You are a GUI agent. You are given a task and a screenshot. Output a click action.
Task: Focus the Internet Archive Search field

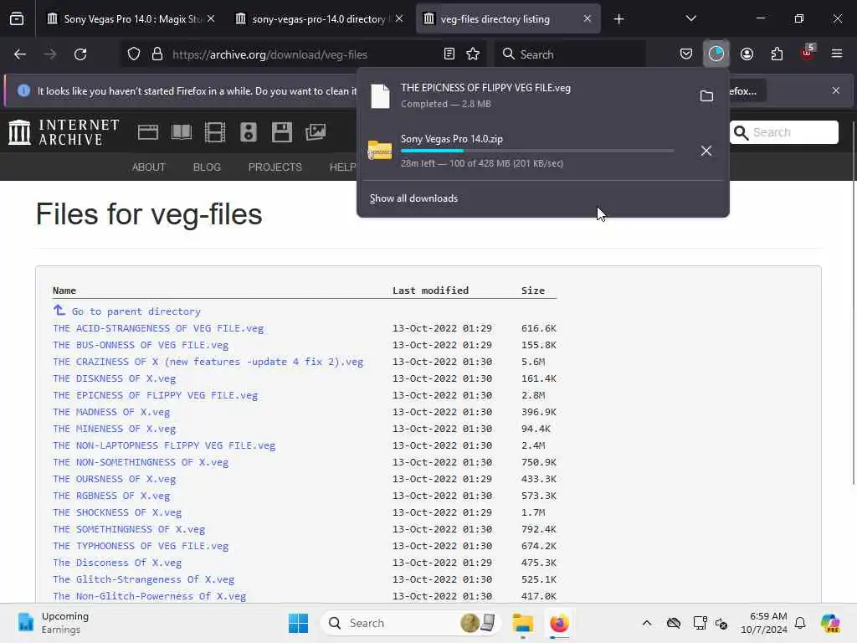pyautogui.click(x=783, y=132)
